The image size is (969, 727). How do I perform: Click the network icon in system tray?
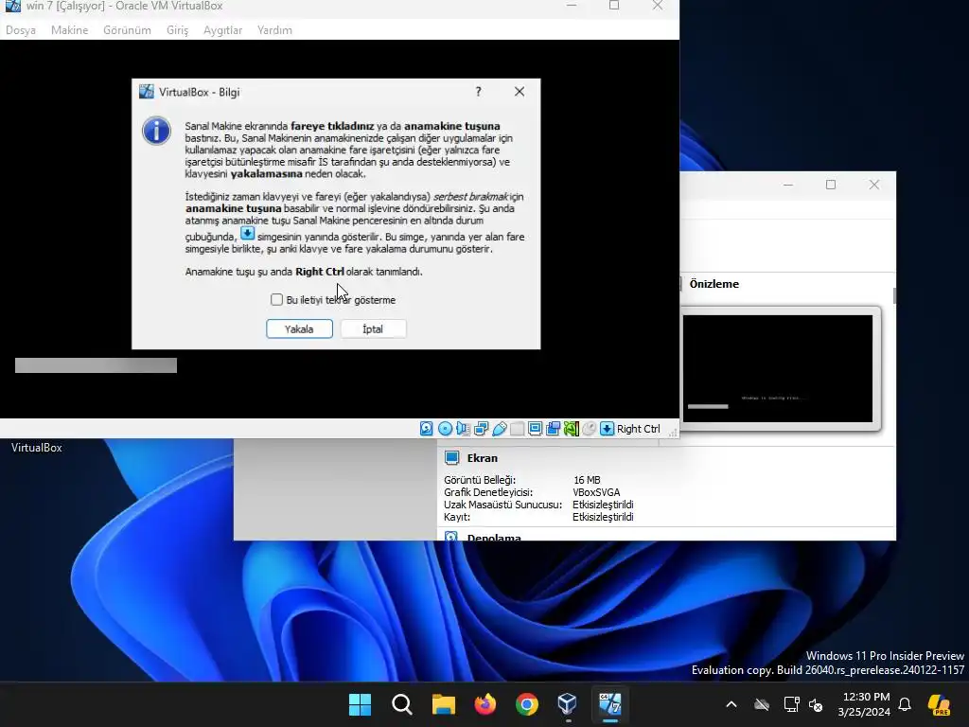tap(791, 704)
